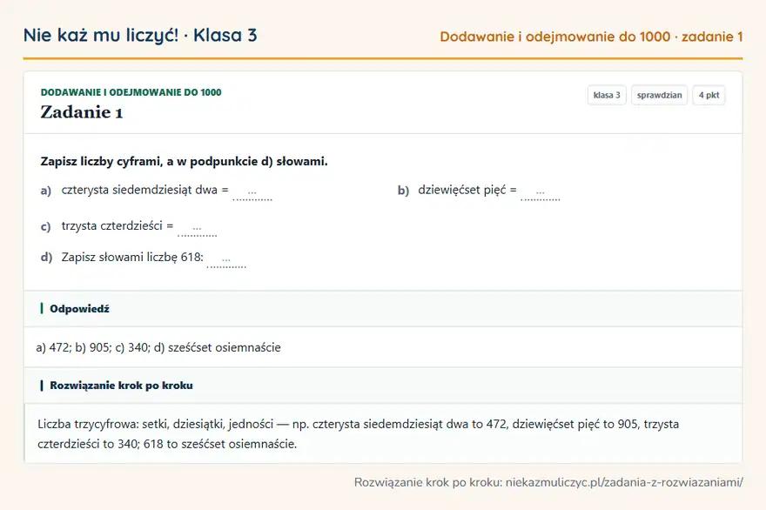
Task: Fill the answer blank for trzysta czterdzieści
Action: (x=197, y=228)
